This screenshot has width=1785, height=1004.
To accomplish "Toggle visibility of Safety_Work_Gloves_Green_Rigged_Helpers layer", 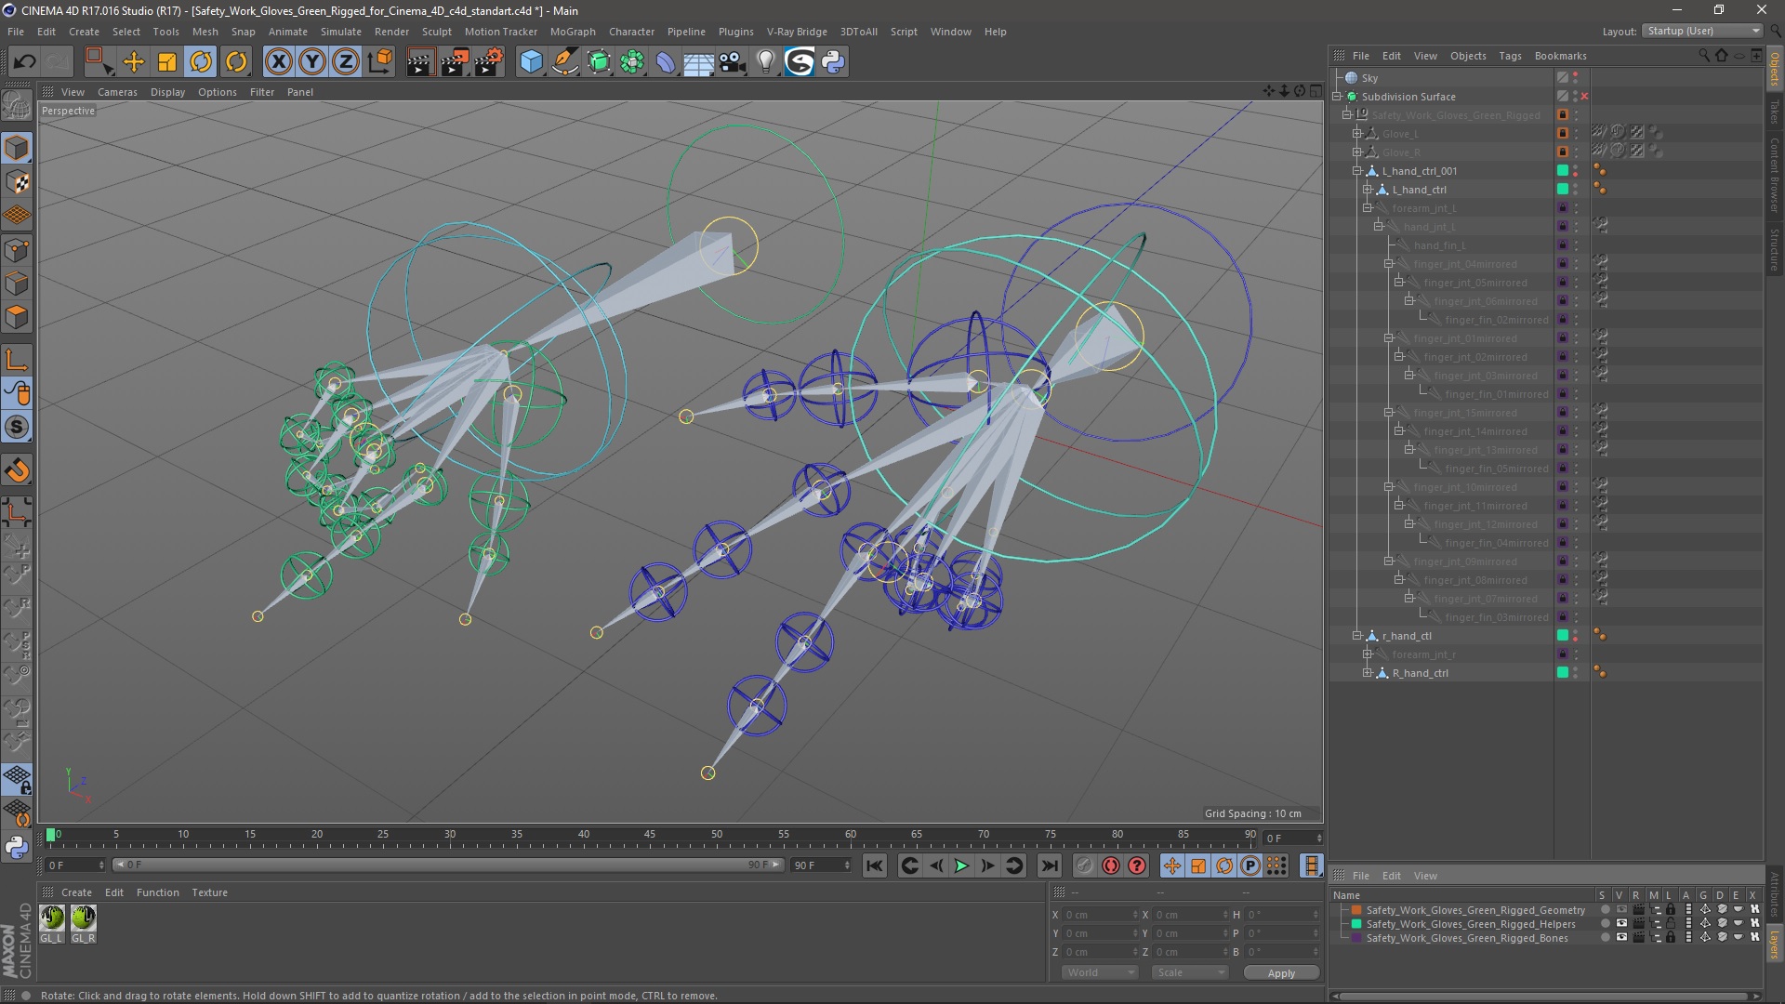I will (1621, 924).
